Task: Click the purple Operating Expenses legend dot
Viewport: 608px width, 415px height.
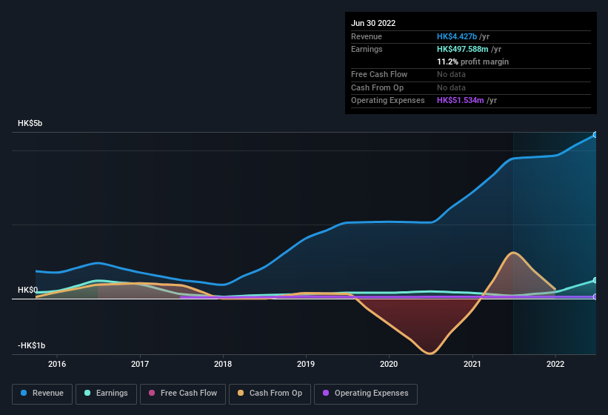Action: 327,394
